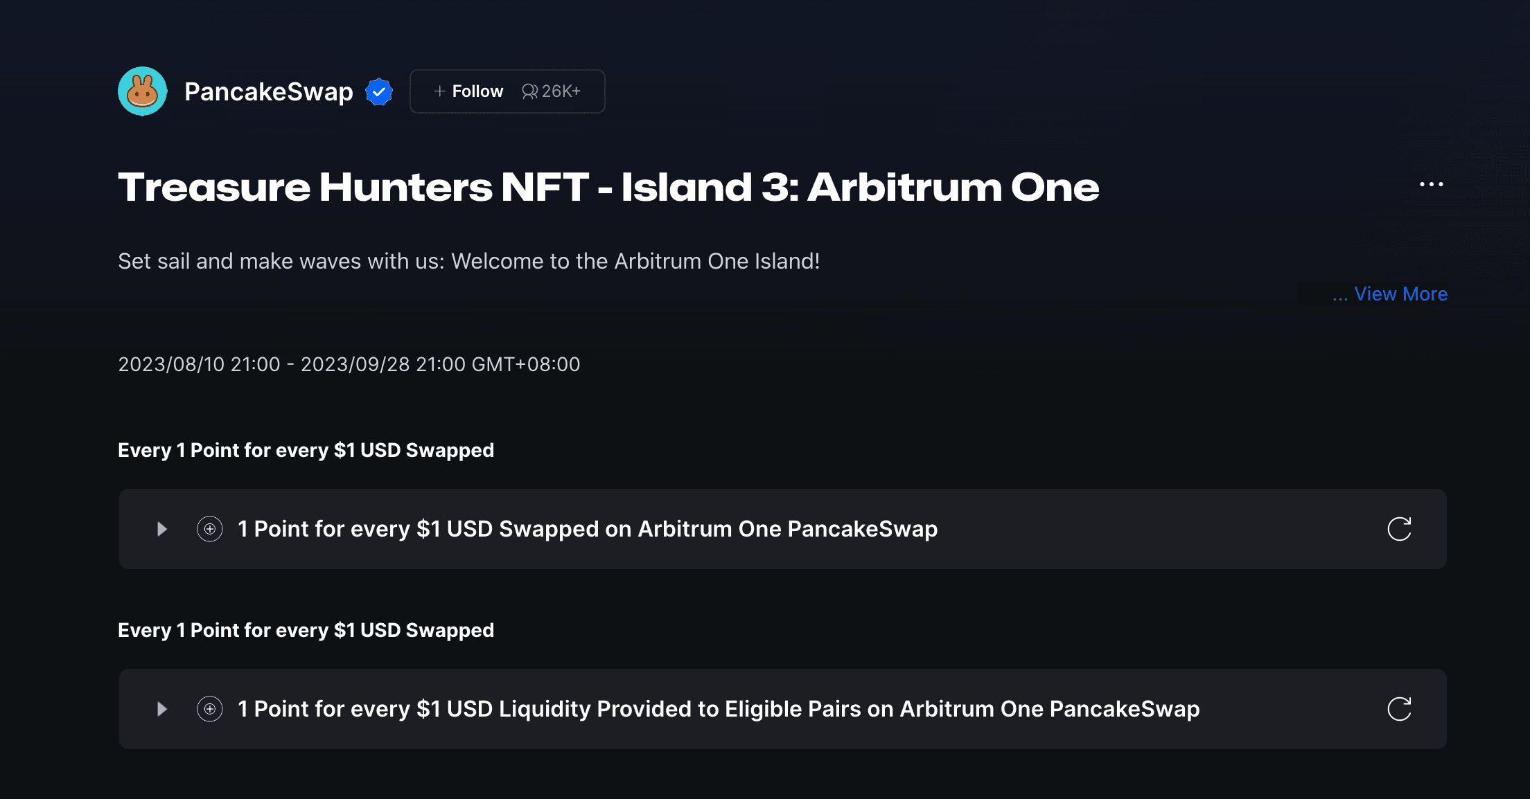
Task: Click the section heading above the Liquidity task
Action: point(306,630)
